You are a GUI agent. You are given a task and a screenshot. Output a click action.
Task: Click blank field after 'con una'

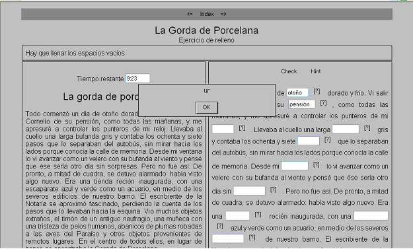(x=371, y=216)
